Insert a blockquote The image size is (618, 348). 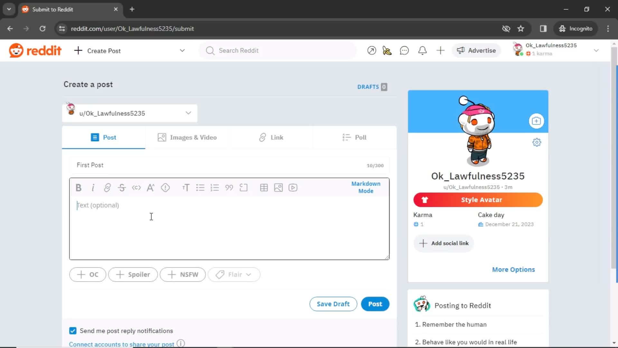coord(229,188)
